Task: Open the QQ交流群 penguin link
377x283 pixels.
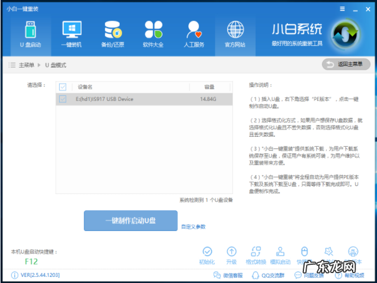Action: point(268,275)
